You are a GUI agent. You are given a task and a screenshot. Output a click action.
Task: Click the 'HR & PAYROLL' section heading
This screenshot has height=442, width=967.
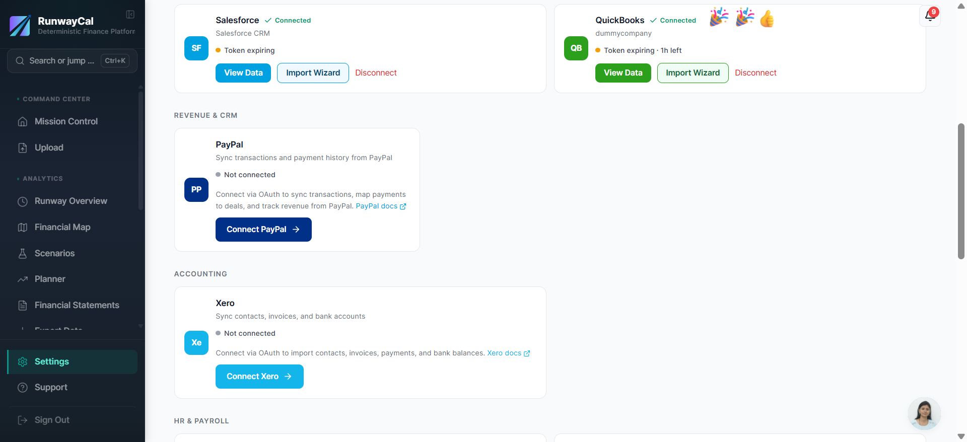(x=201, y=421)
